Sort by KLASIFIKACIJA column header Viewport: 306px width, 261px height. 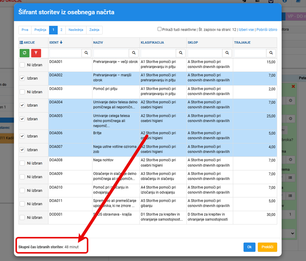(153, 42)
